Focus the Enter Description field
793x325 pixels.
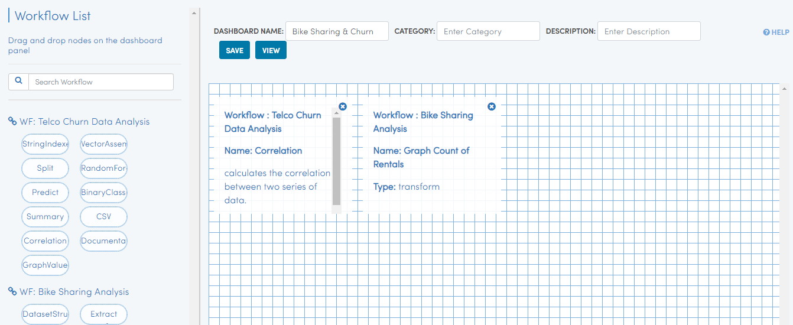(649, 31)
